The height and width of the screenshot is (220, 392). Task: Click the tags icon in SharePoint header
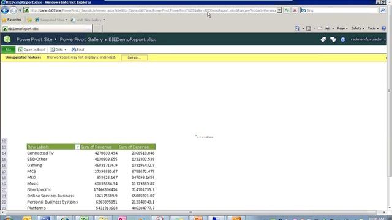pyautogui.click(x=323, y=39)
